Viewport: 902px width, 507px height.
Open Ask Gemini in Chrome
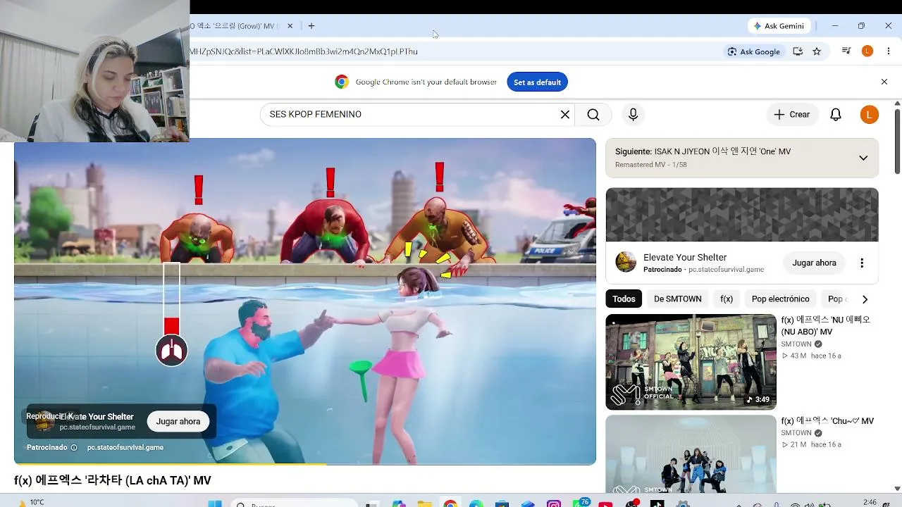click(x=779, y=26)
